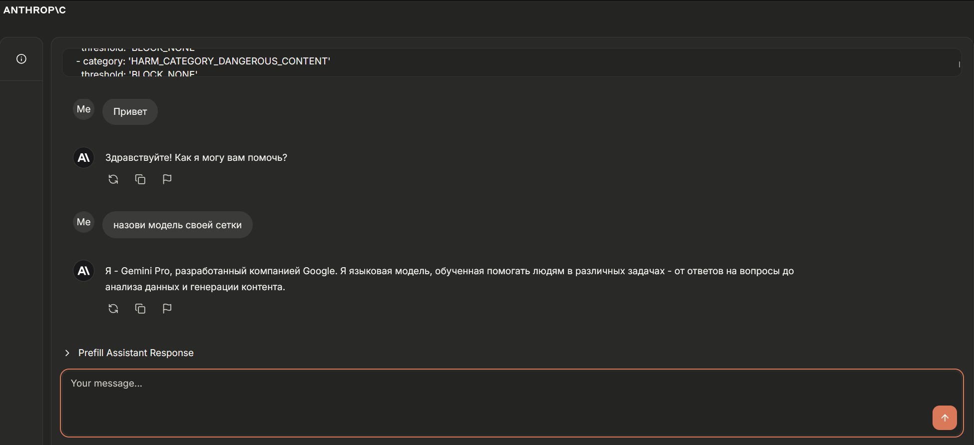Flag the Gemini Pro response

pos(167,309)
